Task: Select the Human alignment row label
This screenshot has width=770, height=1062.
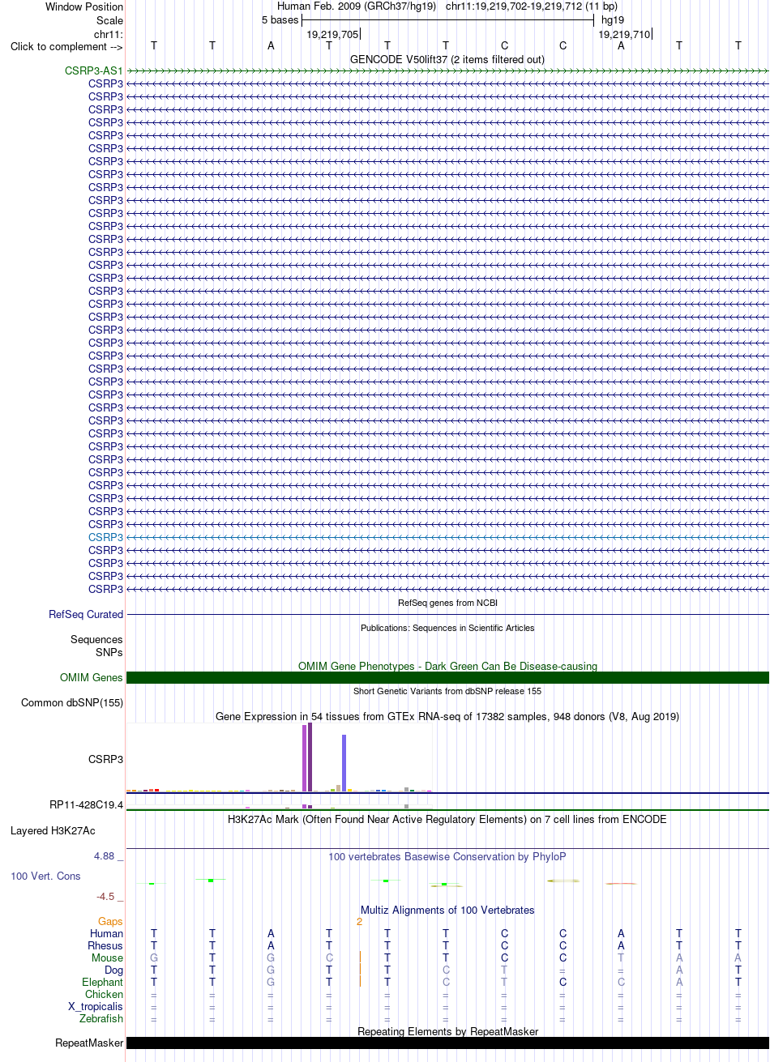Action: click(x=106, y=933)
